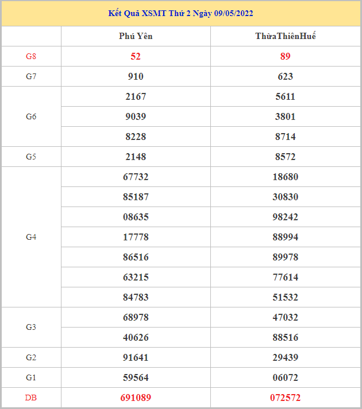Screen dimensions: 362x409
Task: Click the table title Kết Quả XSMT
Action: click(x=180, y=13)
